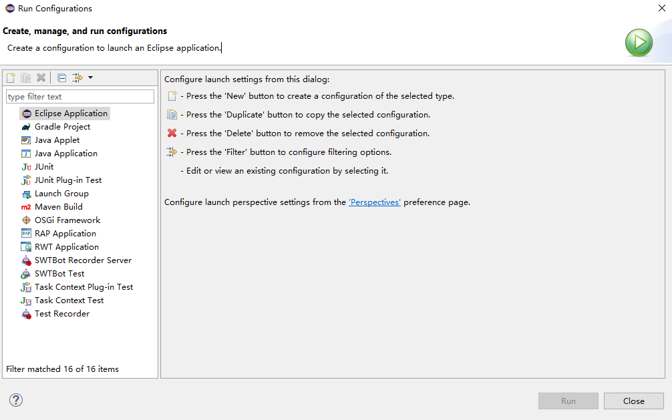Click the JUnit icon in the list
This screenshot has height=420, width=672.
pos(26,167)
